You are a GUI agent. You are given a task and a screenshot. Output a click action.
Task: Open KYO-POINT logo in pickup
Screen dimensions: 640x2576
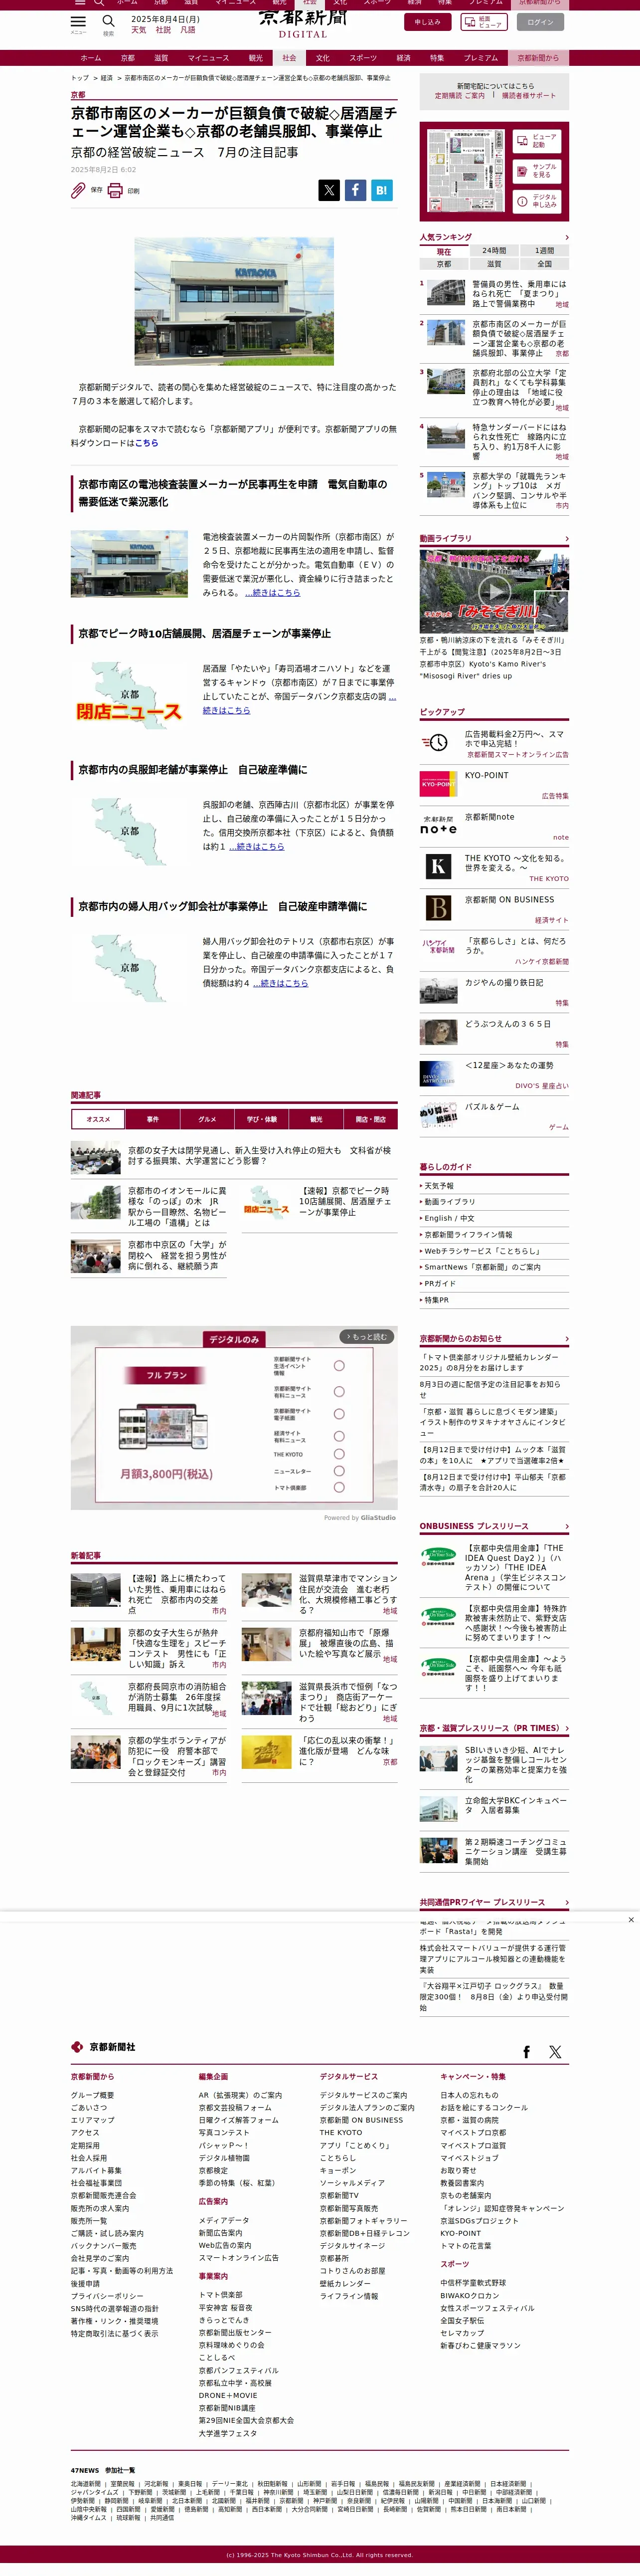(x=438, y=784)
